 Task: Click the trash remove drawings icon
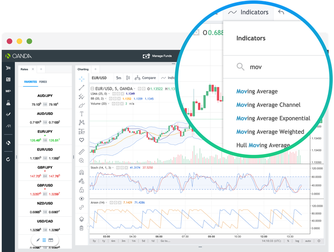pos(82,228)
